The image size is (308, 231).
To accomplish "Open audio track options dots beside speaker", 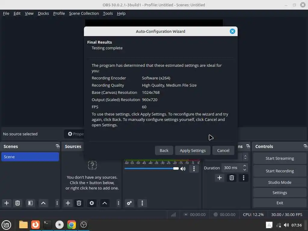I will point(194,168).
